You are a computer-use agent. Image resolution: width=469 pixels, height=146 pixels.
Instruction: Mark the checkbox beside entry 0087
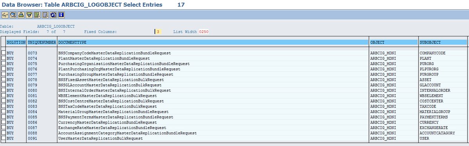click(x=4, y=127)
